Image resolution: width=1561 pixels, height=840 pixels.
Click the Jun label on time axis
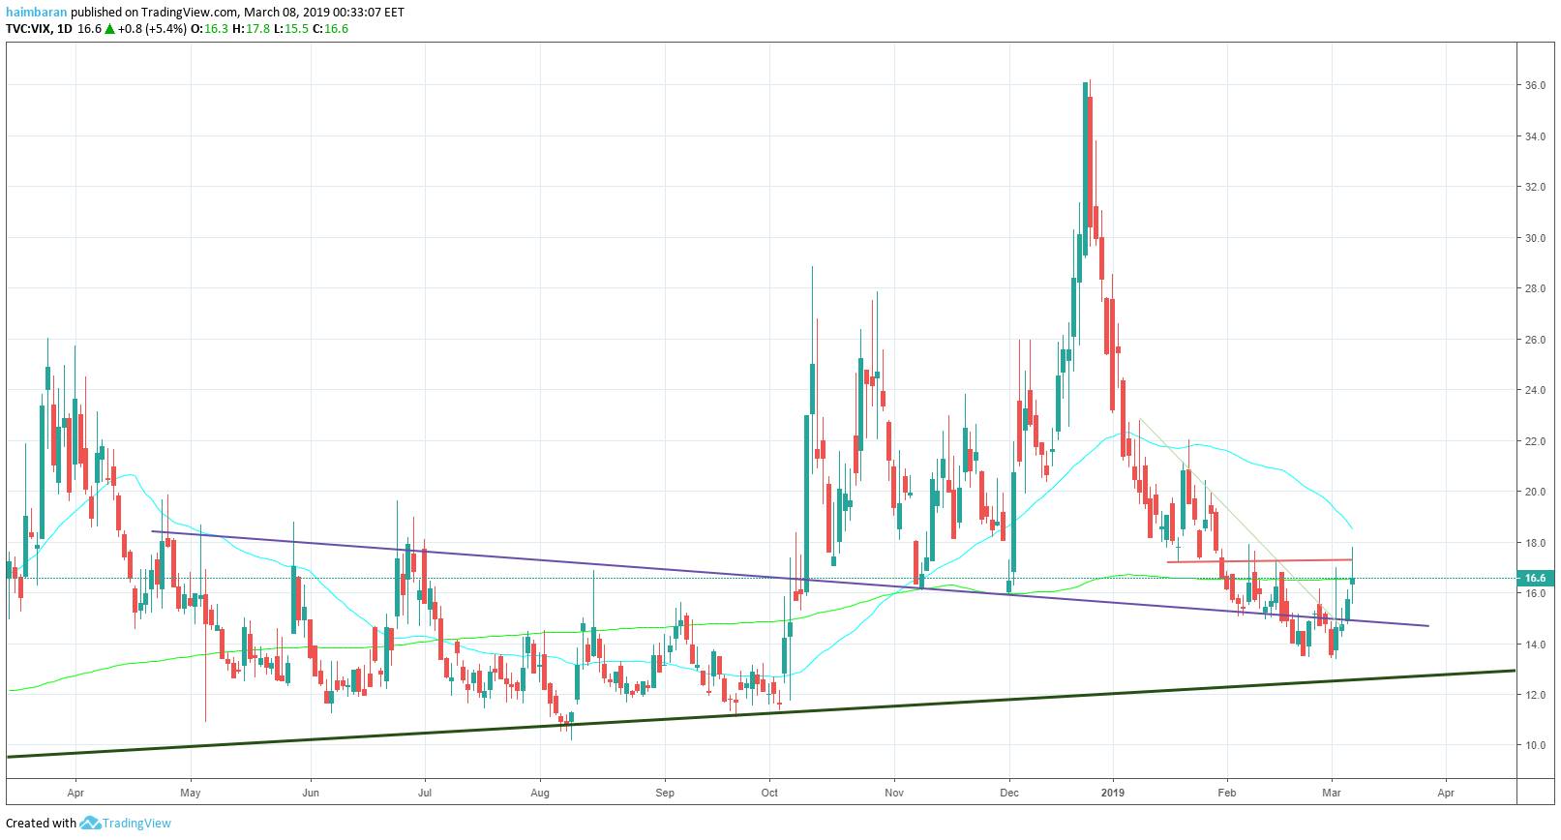click(x=312, y=792)
